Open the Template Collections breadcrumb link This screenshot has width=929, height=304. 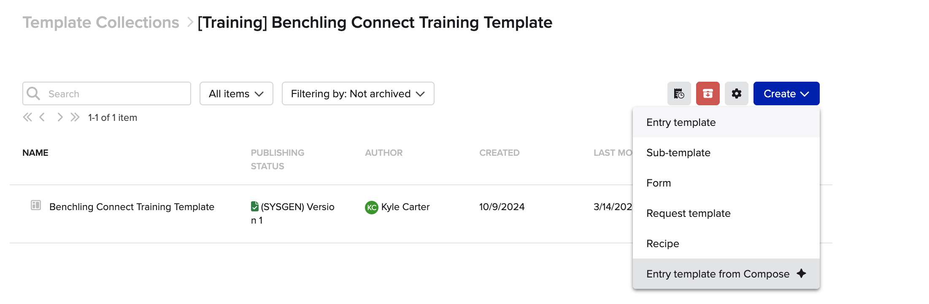pyautogui.click(x=101, y=22)
